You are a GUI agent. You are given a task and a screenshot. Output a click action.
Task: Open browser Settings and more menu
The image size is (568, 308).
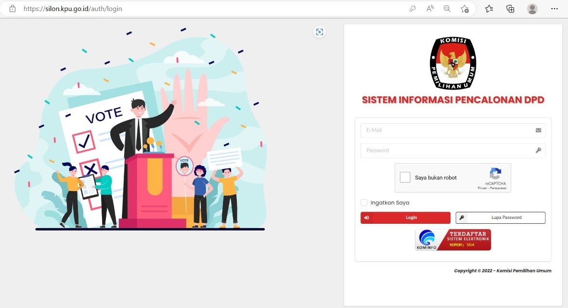pyautogui.click(x=554, y=9)
